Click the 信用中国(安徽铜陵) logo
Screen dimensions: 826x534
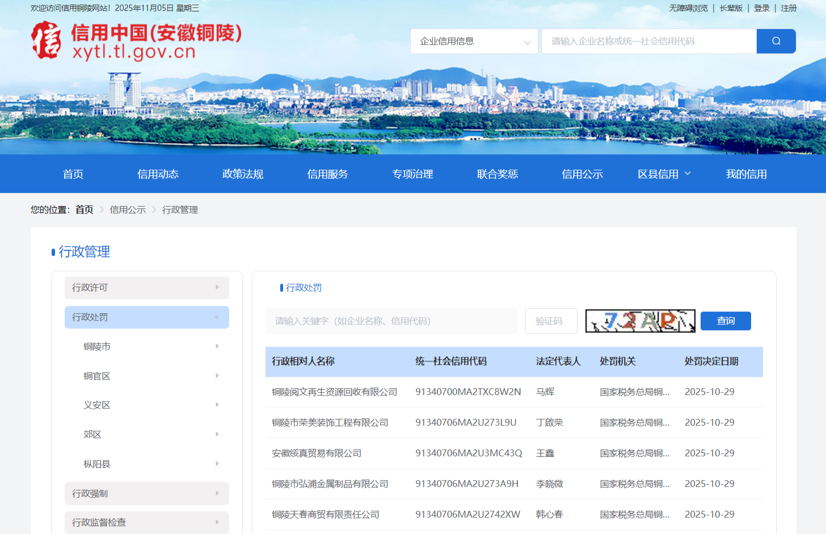click(x=136, y=41)
